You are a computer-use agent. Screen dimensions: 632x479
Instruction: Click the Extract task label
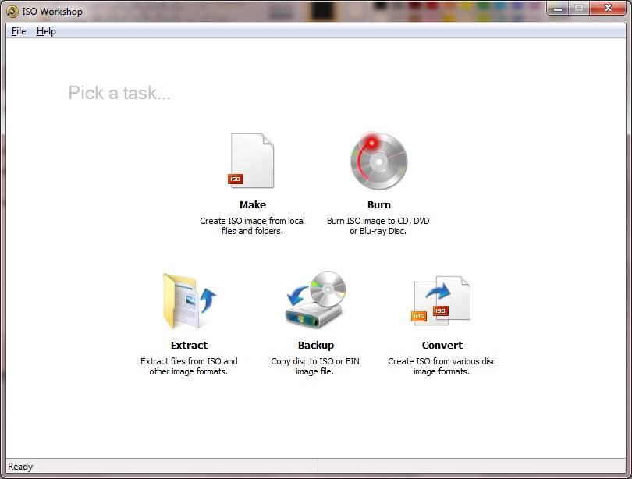(190, 345)
